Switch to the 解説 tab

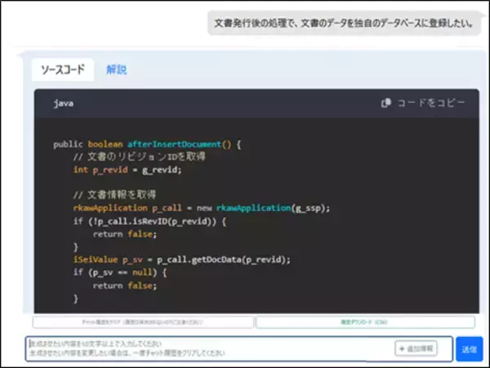(x=116, y=70)
